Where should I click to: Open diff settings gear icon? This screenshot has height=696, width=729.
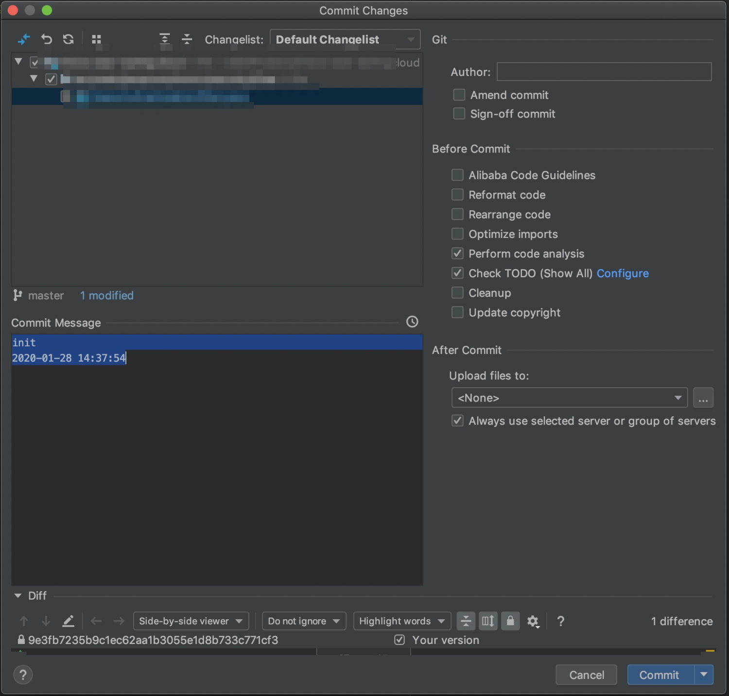(533, 621)
